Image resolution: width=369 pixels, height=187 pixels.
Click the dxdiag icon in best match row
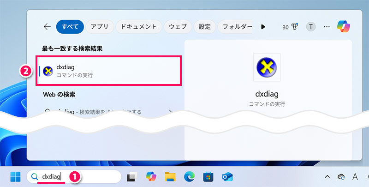tap(48, 71)
